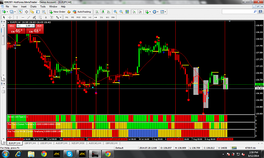This screenshot has height=158, width=264.
Task: Toggle chart shift
Action: 140,12
